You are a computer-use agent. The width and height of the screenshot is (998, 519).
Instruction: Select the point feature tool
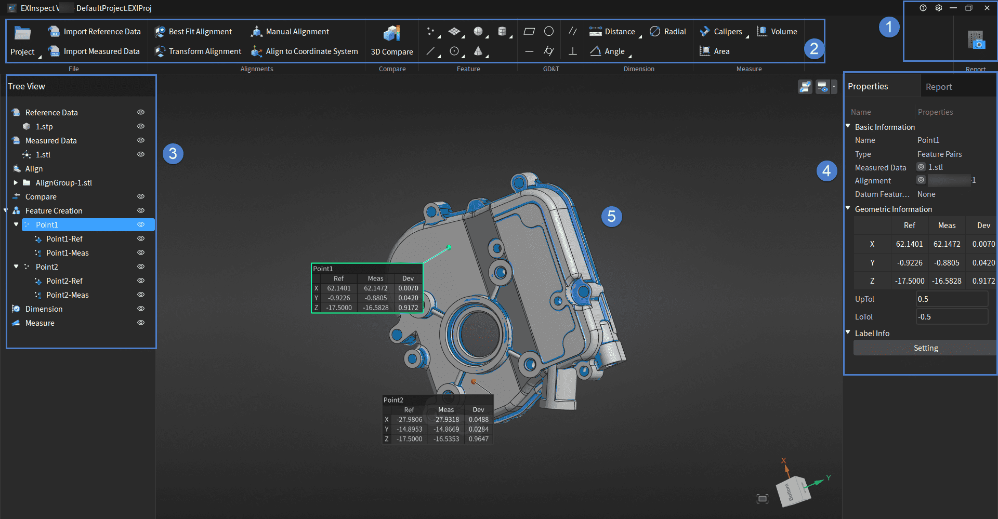431,32
